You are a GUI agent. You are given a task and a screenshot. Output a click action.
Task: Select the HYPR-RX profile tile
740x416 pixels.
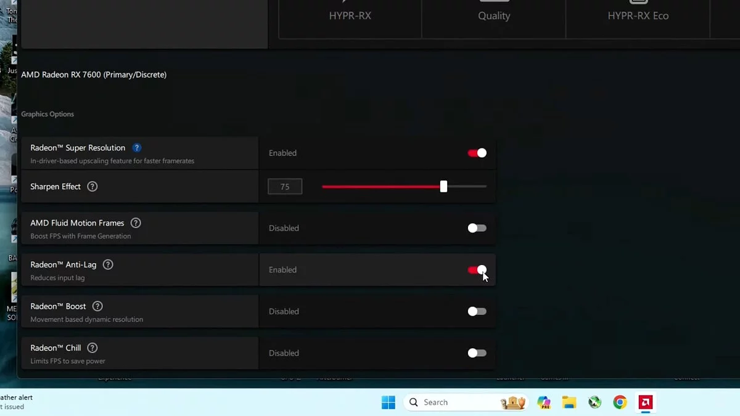350,15
